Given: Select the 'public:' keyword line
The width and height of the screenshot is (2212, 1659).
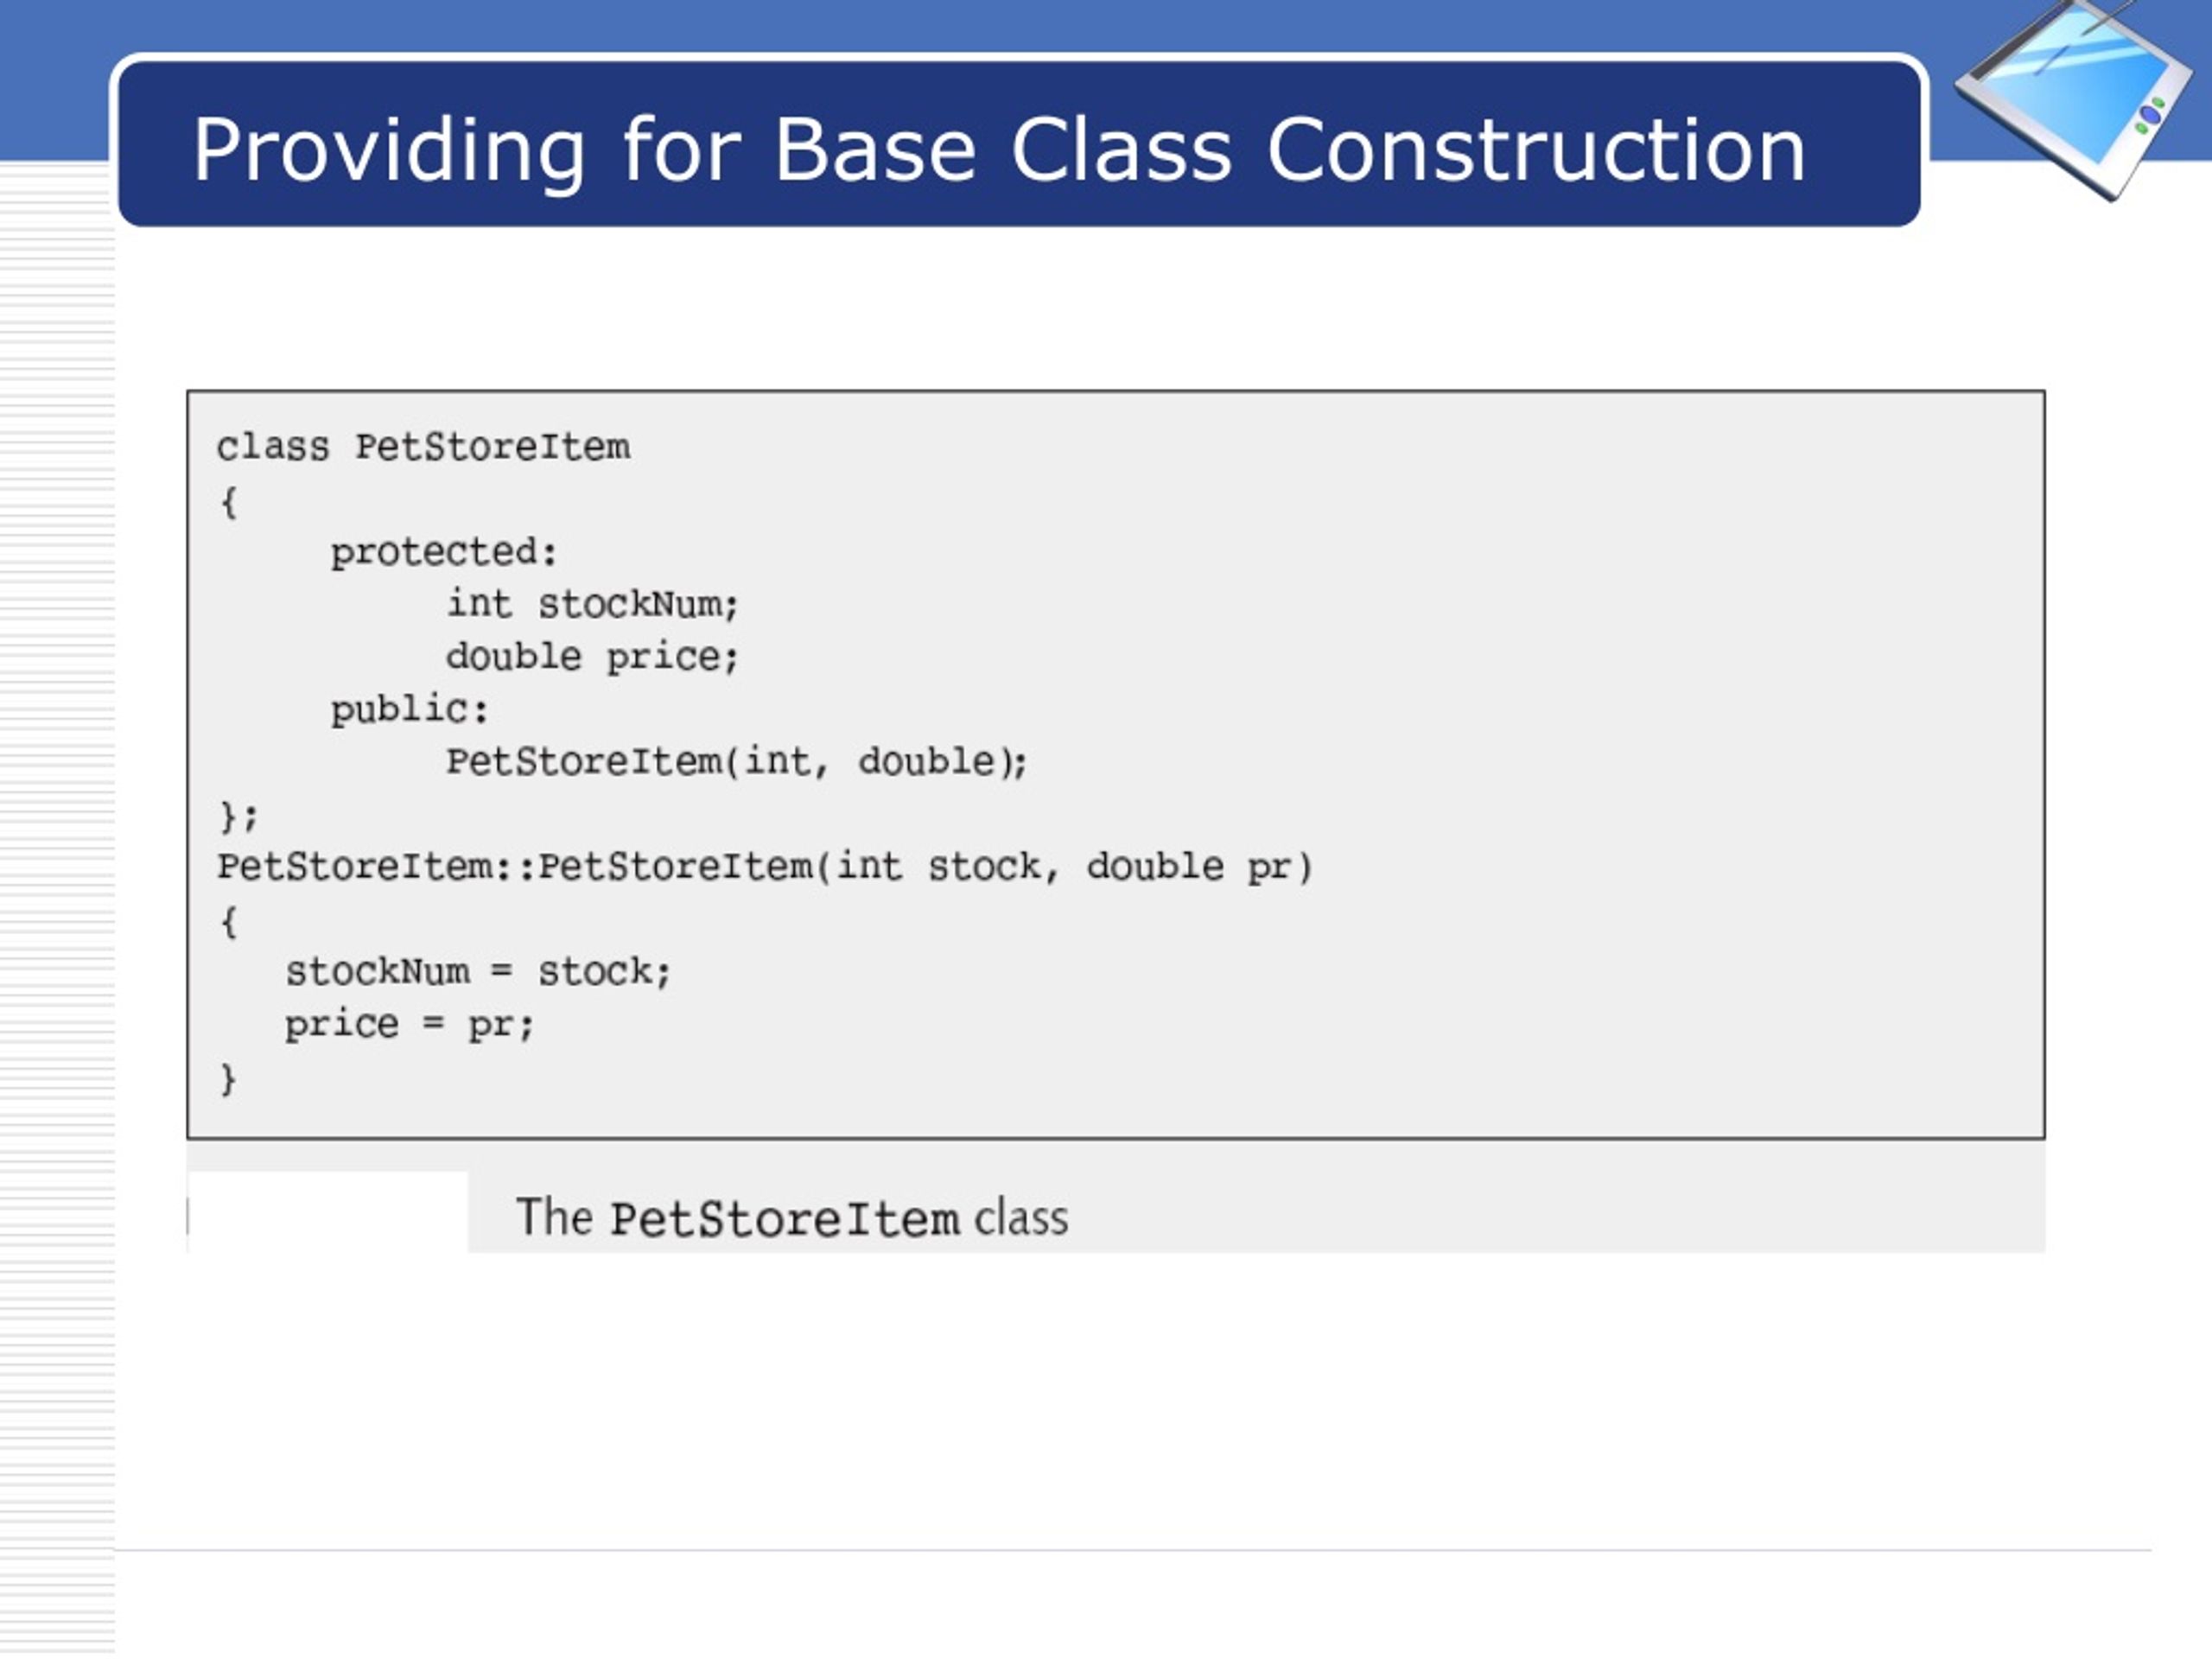Looking at the screenshot, I should click(x=410, y=709).
